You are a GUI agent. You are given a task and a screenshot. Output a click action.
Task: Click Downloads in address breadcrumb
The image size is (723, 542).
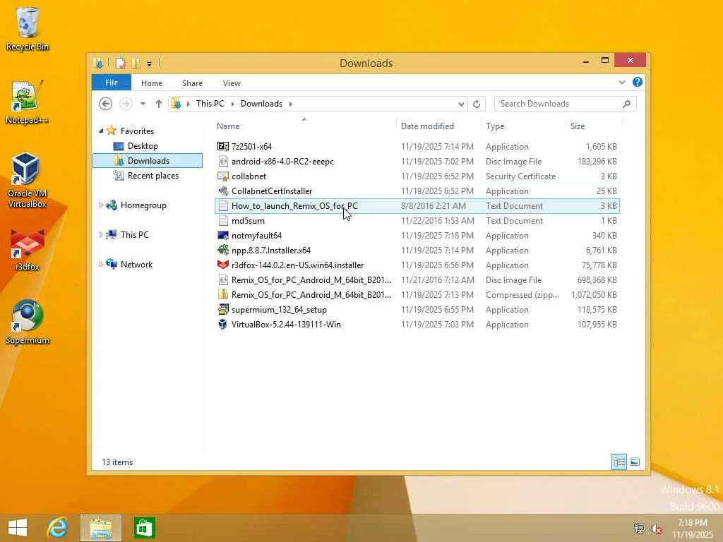coord(261,104)
